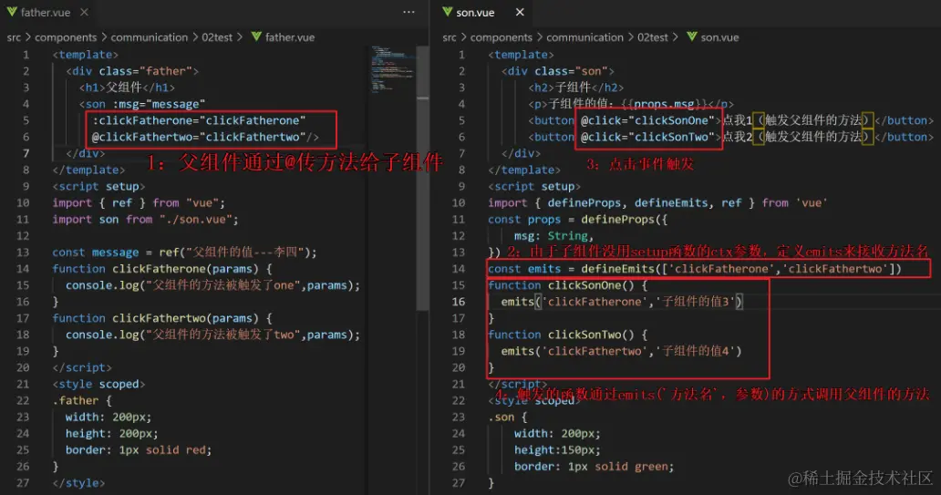Click '</style>' closing tag in father.vue
This screenshot has width=941, height=495.
tap(78, 483)
